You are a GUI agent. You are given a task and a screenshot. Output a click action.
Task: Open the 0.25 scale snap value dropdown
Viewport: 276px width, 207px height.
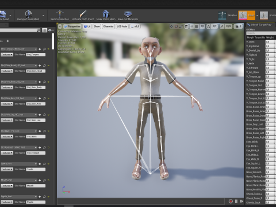[x=228, y=26]
